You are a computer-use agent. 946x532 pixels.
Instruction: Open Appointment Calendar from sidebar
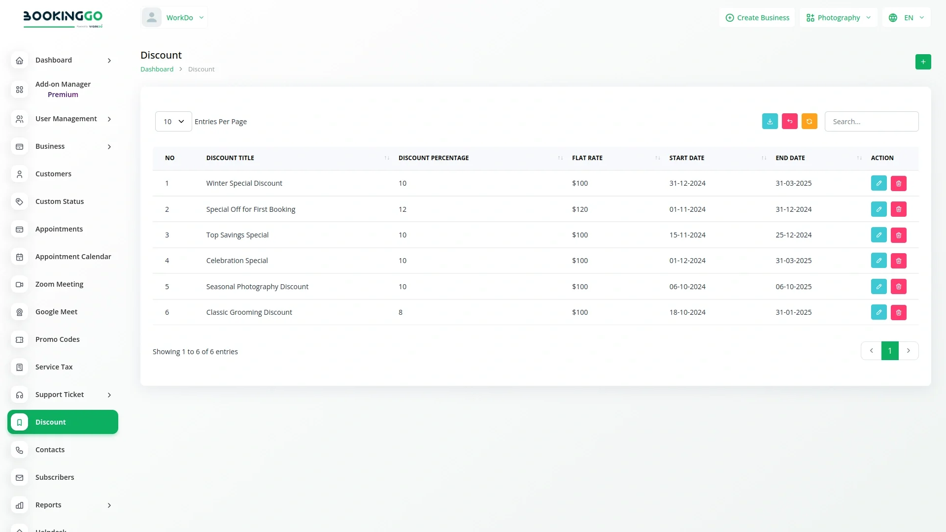coord(73,257)
